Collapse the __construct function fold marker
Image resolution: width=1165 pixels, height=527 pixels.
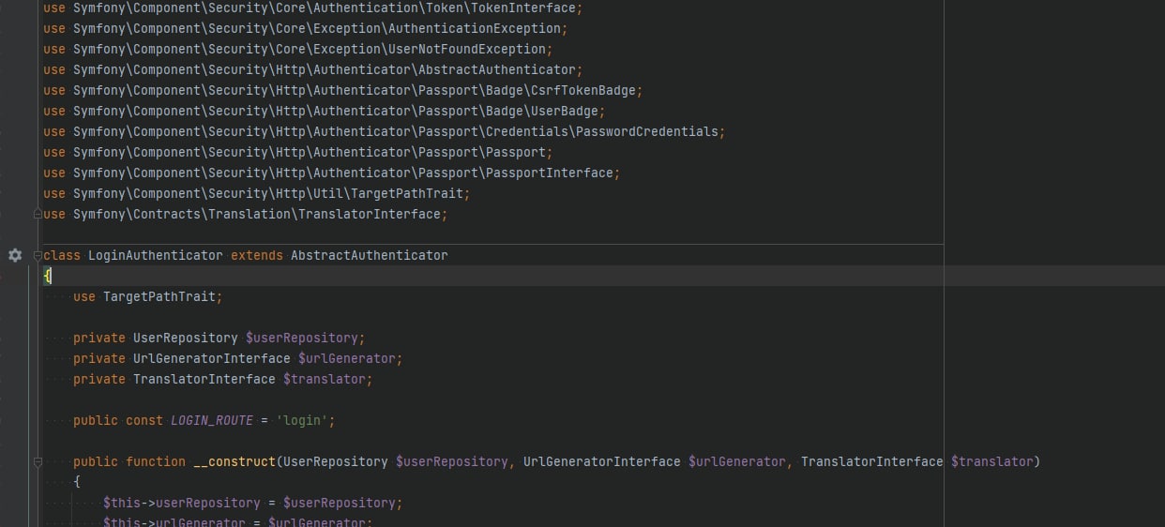point(38,461)
